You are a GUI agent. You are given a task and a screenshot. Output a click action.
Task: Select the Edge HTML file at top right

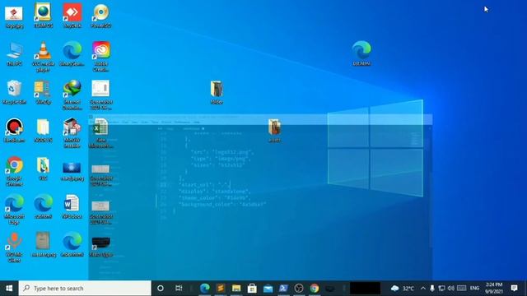click(x=361, y=53)
